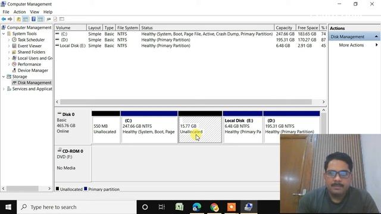Select the (C:) 247.66 GB partition block
Screen dimensions: 381x214
(149, 127)
